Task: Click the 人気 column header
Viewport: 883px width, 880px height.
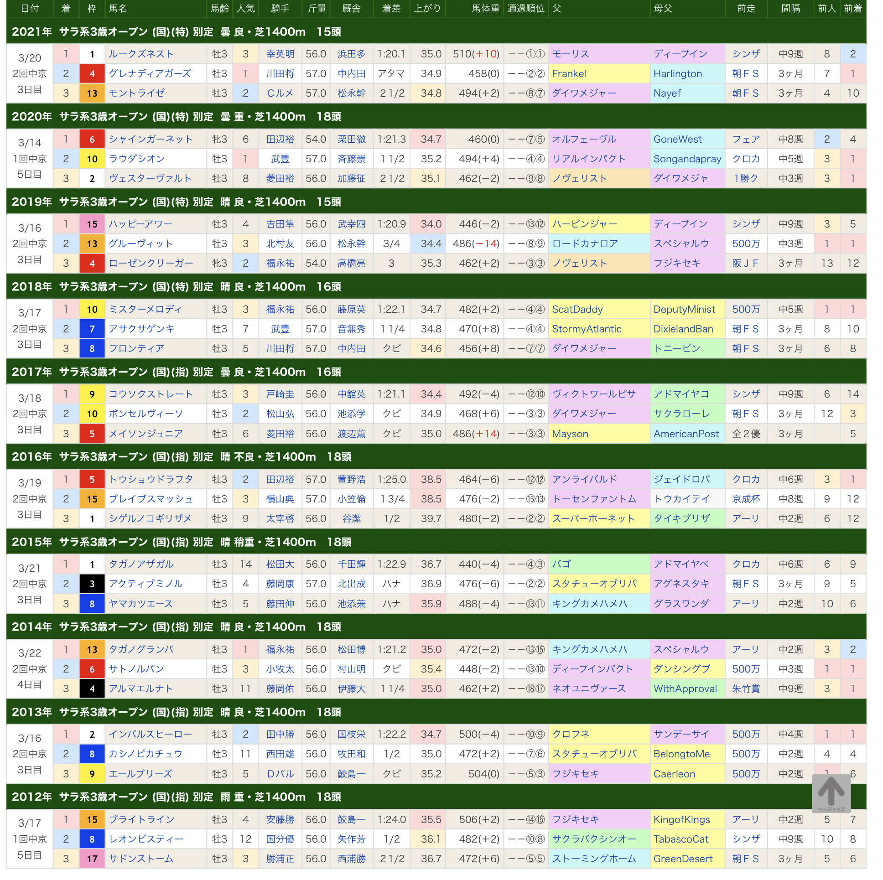Action: pos(246,9)
